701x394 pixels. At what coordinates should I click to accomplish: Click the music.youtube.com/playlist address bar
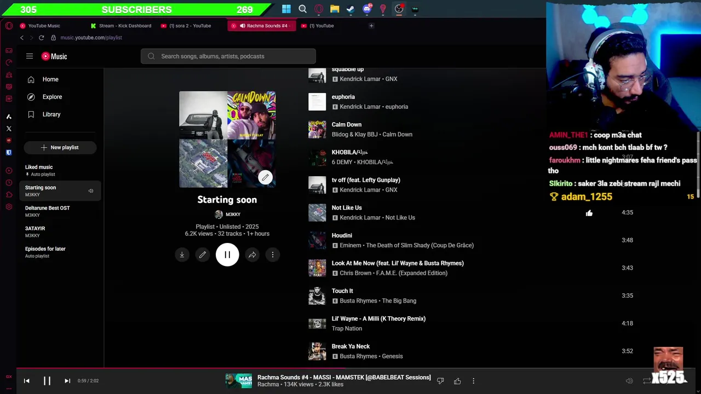[91, 38]
